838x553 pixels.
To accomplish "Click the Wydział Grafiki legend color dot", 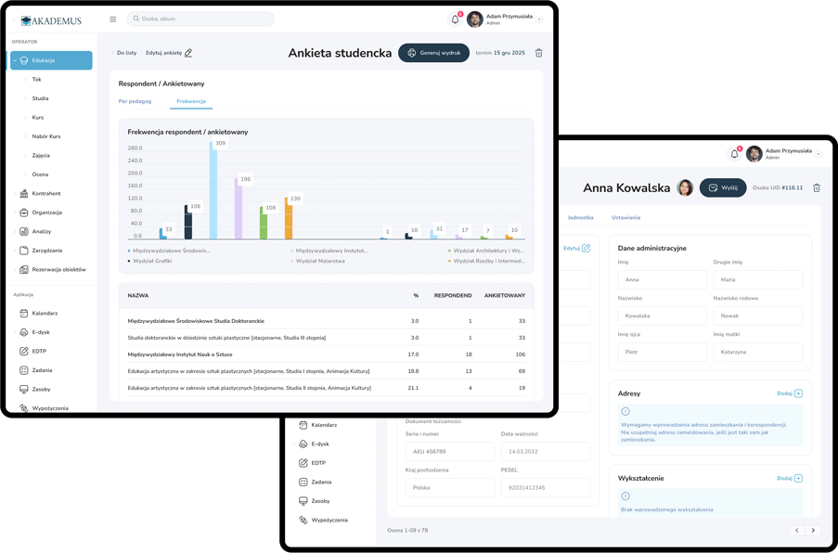I will click(129, 261).
